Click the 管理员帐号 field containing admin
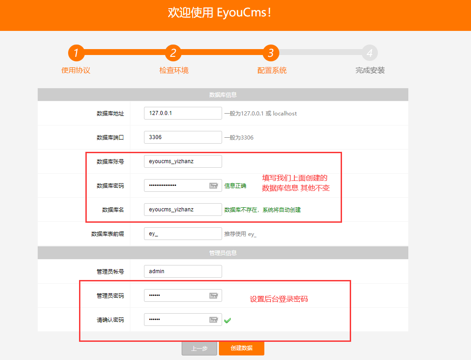471x360 pixels. pyautogui.click(x=183, y=271)
